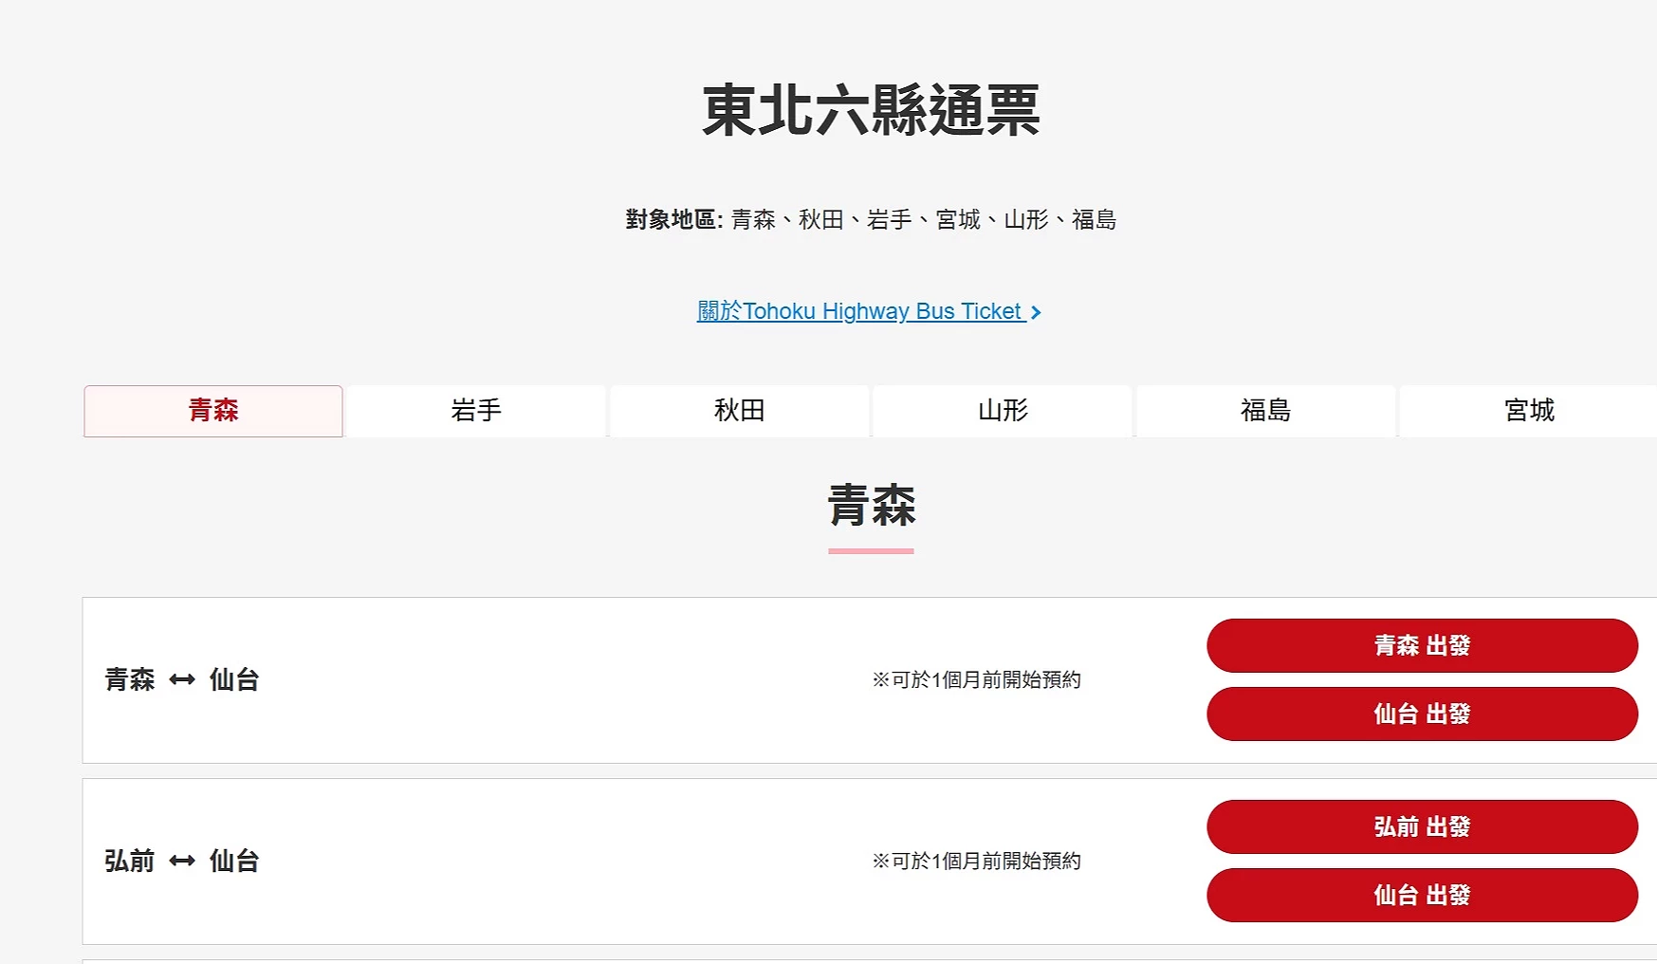Choose 仙台 出發 in the 弘前–仙台 route
The height and width of the screenshot is (964, 1657).
click(1421, 896)
